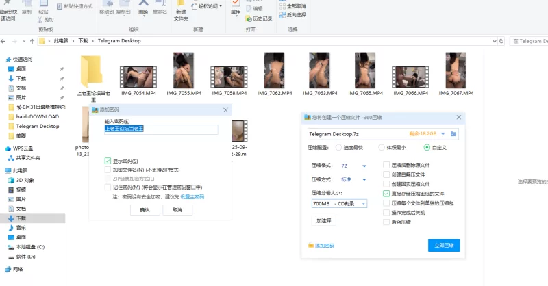Enable Encrypt File Names (加密文件名) checkbox
Image resolution: width=548 pixels, height=286 pixels.
click(108, 170)
